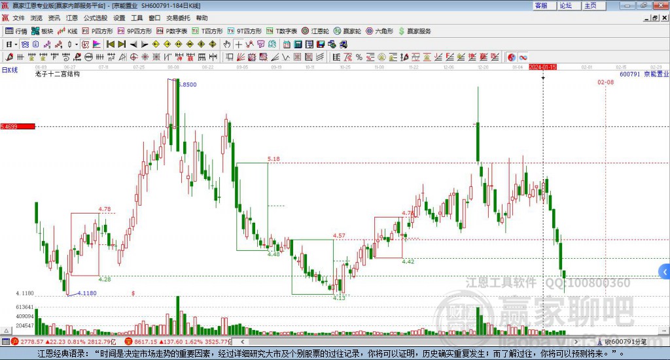Select the Gann fan lines icon
The height and width of the screenshot is (360, 670).
pos(241,57)
